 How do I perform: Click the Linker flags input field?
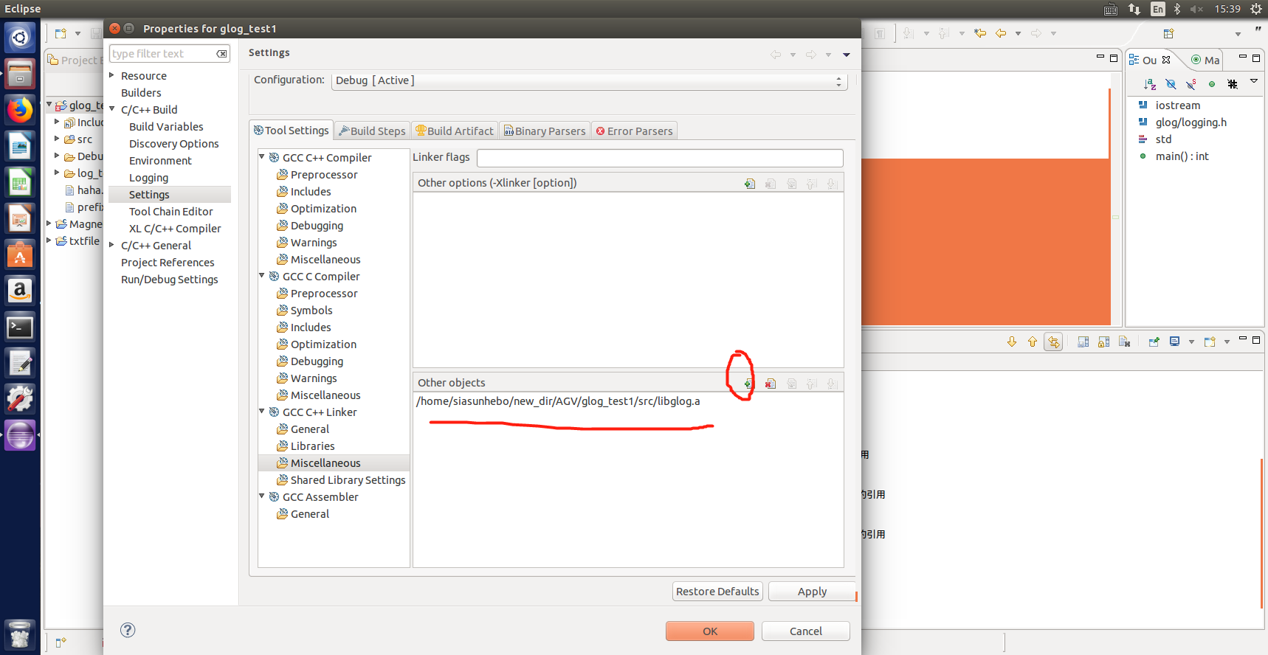point(660,158)
